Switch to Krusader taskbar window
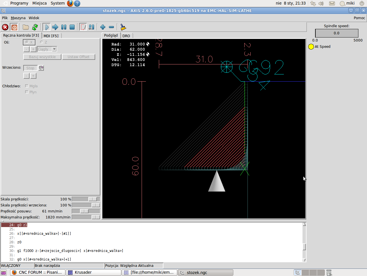This screenshot has width=367, height=276. (94, 273)
